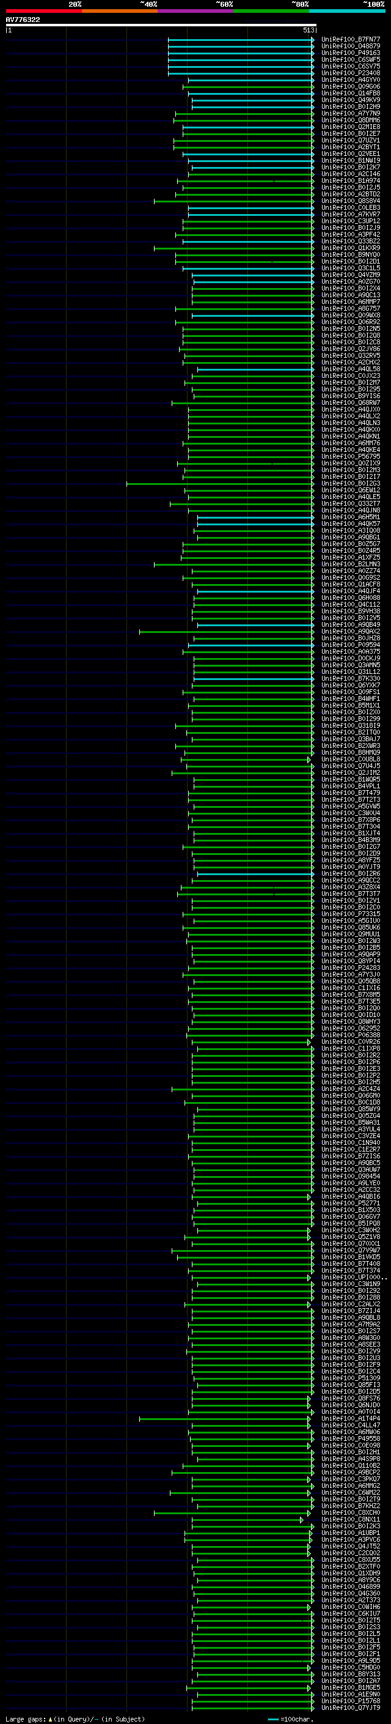Select the UniRef100_B2XWR3 label
This screenshot has width=391, height=1724.
click(351, 745)
